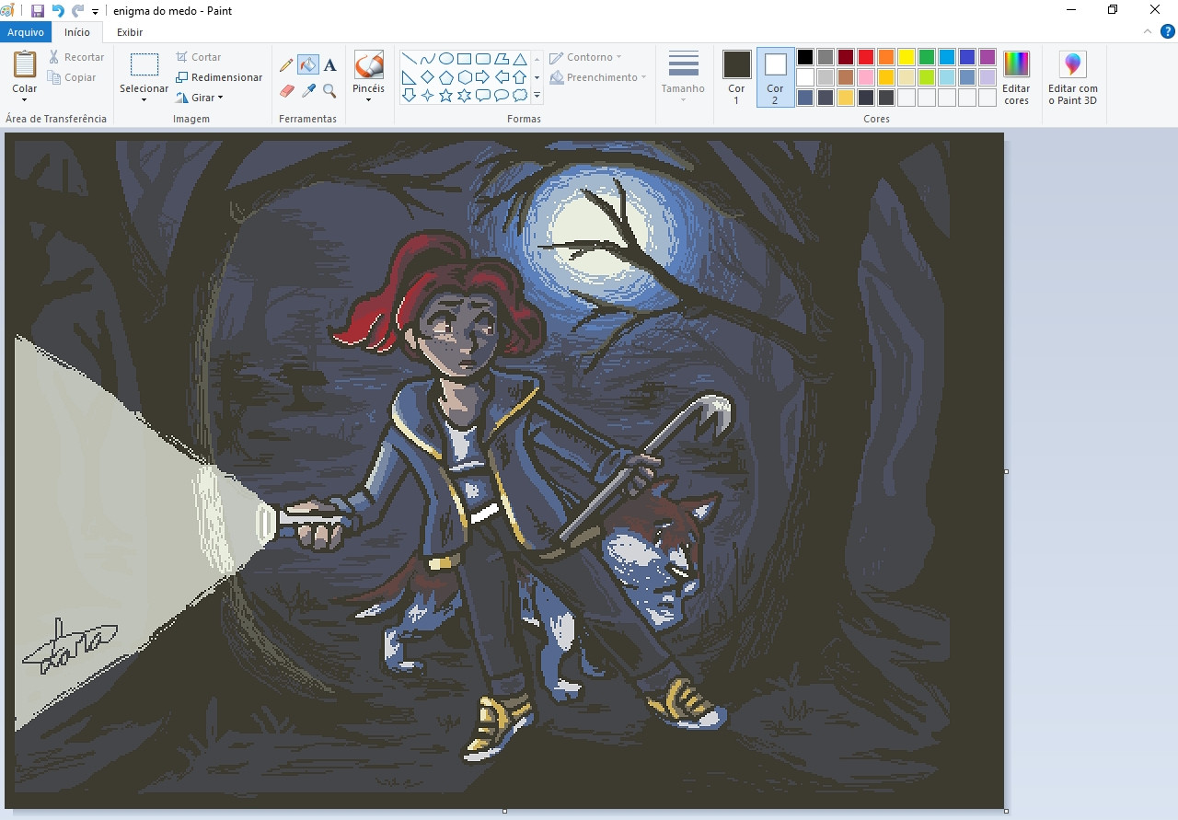Image resolution: width=1178 pixels, height=820 pixels.
Task: Click the Recortar cut button
Action: [76, 57]
